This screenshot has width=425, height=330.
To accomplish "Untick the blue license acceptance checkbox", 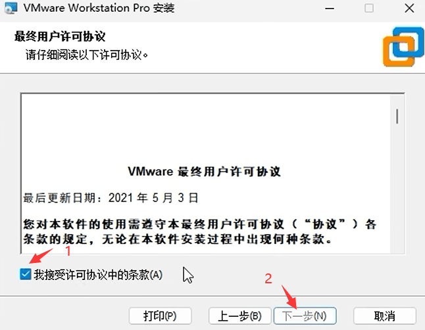I will 25,274.
